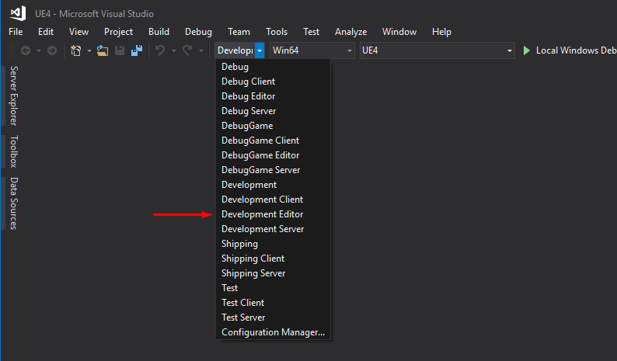Screen dimensions: 617x361
Task: Create a new project via toolbar icon
Action: [x=75, y=50]
